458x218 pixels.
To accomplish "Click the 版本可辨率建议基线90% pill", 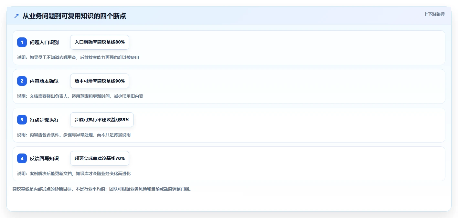I will [x=100, y=81].
